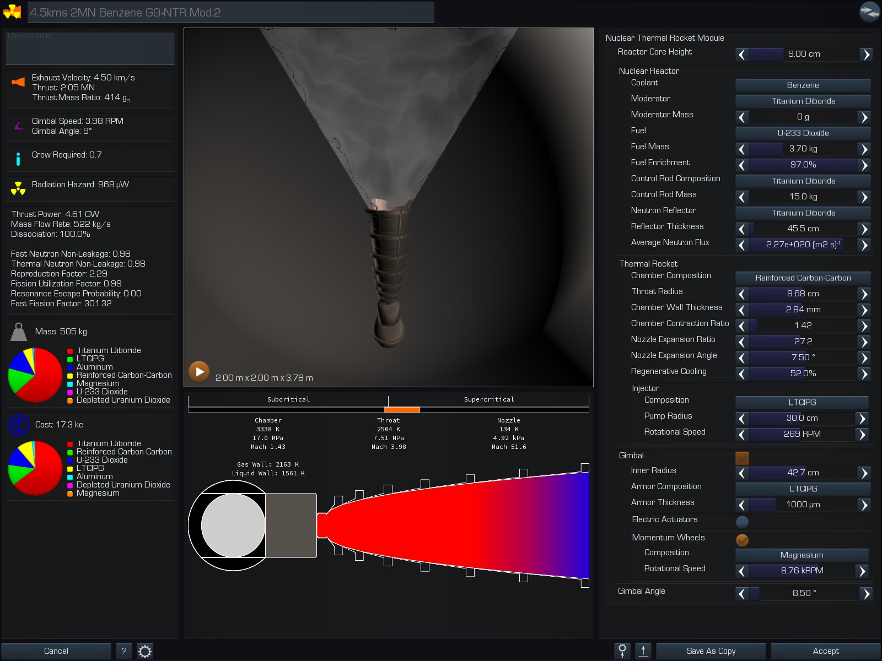Open the Coolant Benzene material selector
The height and width of the screenshot is (661, 882).
[803, 85]
